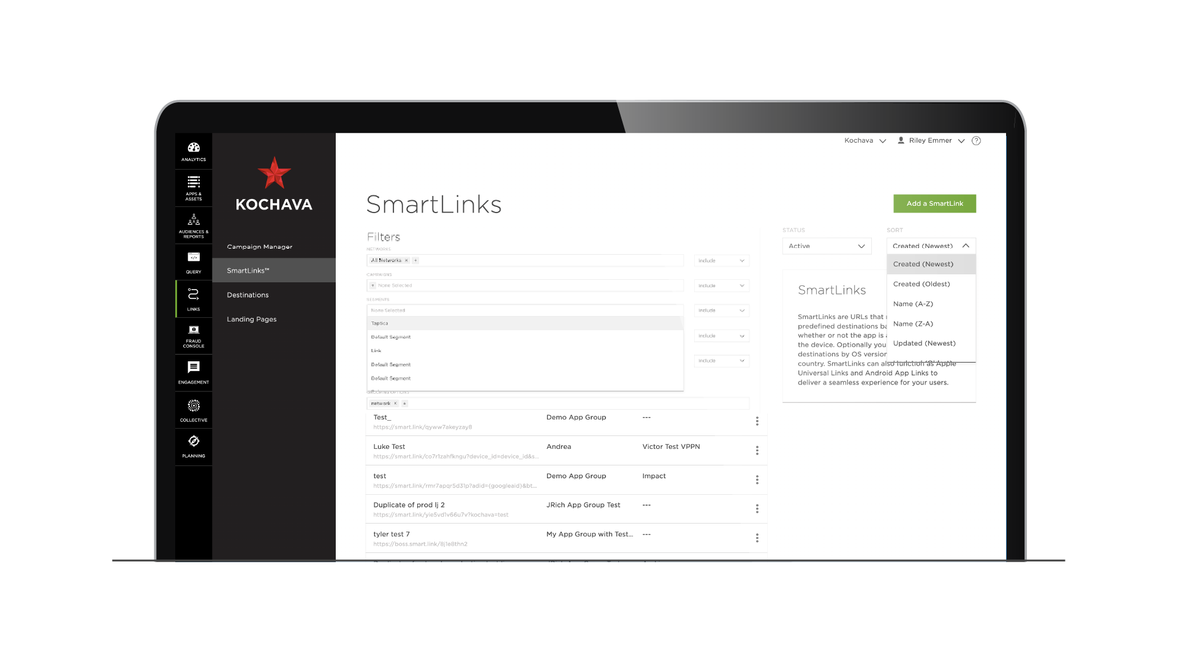Toggle the Campaigns include filter
The height and width of the screenshot is (662, 1177).
point(721,285)
